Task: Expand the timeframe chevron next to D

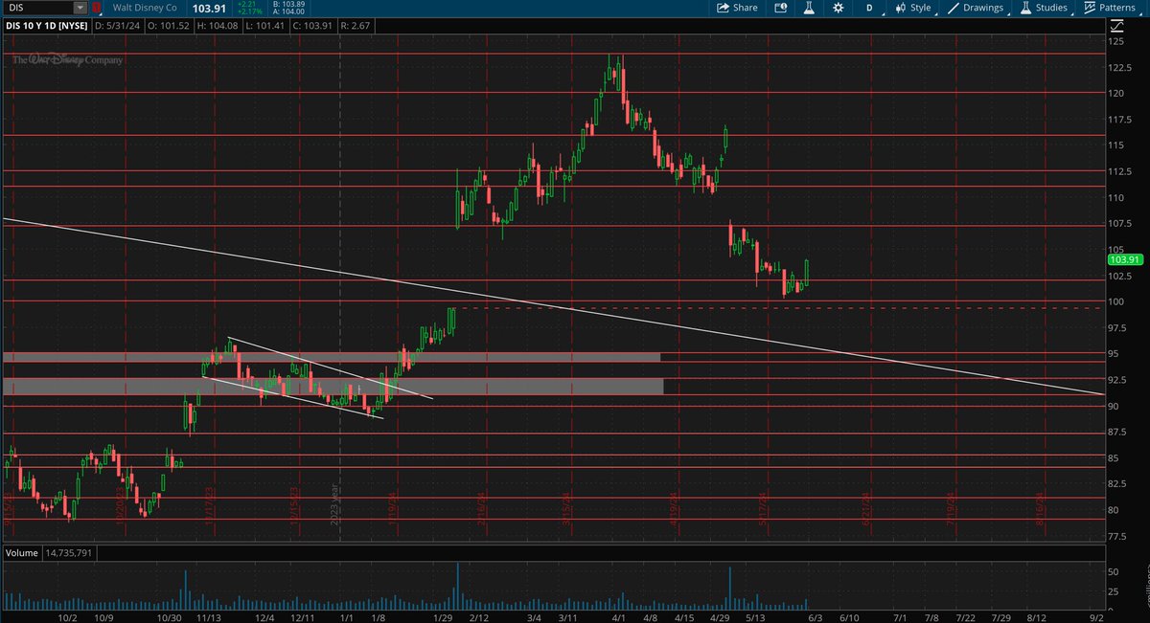Action: 884,11
